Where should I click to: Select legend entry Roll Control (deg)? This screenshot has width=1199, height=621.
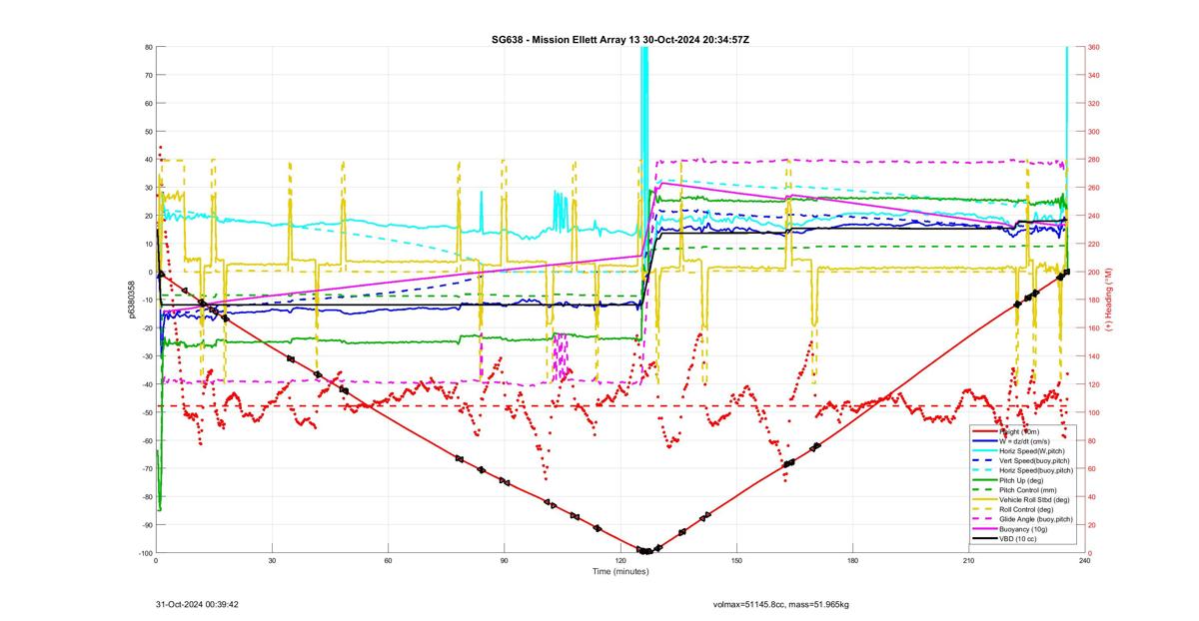click(x=1026, y=509)
